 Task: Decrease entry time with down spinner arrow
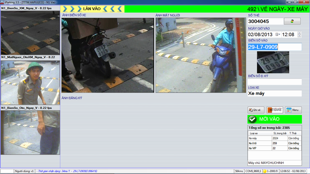coord(299,36)
